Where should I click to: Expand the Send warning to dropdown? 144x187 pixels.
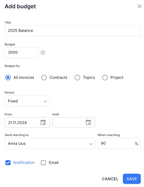click(x=50, y=143)
